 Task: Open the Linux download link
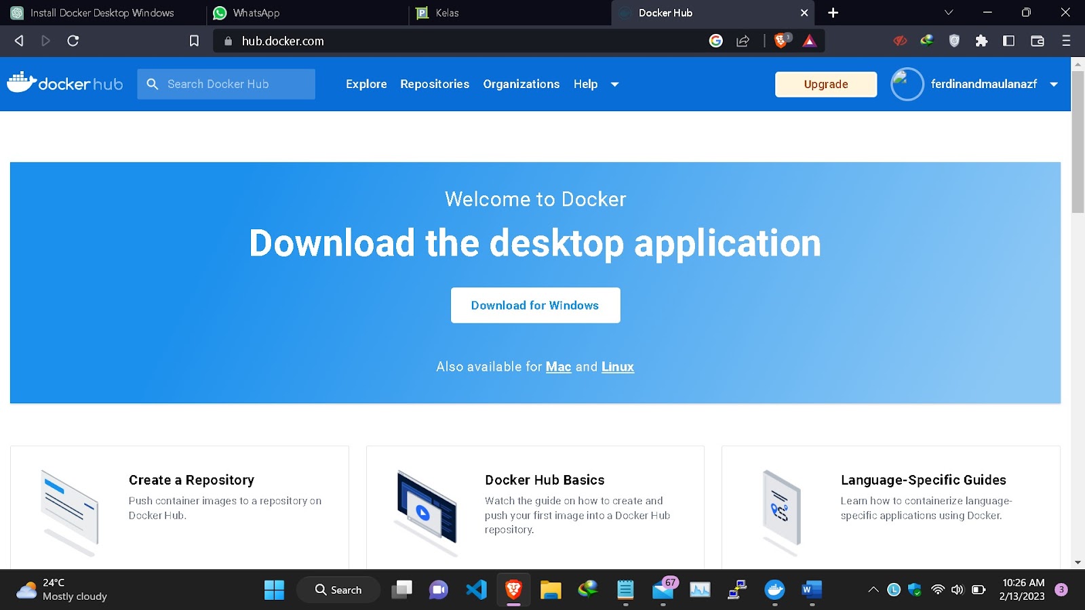click(x=618, y=367)
